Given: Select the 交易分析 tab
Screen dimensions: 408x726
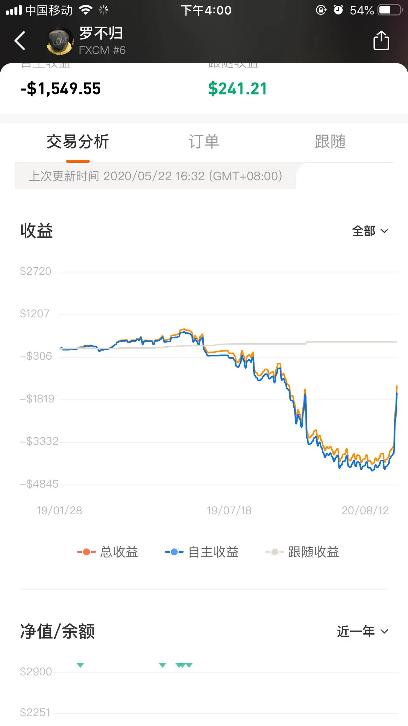Looking at the screenshot, I should click(x=78, y=142).
